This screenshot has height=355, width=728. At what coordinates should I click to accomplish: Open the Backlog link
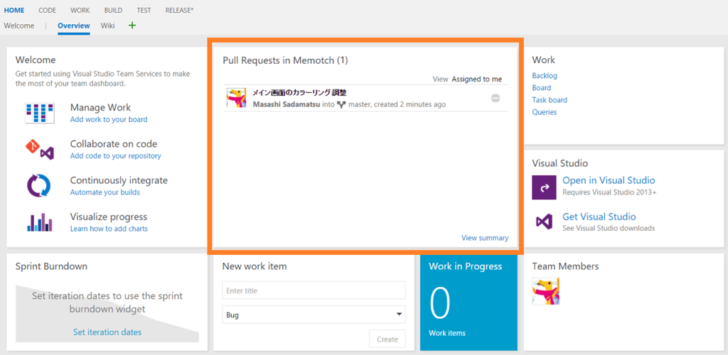coord(545,75)
